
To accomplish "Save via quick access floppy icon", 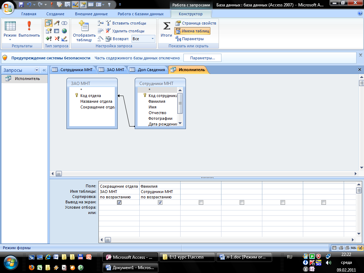I will [21, 4].
